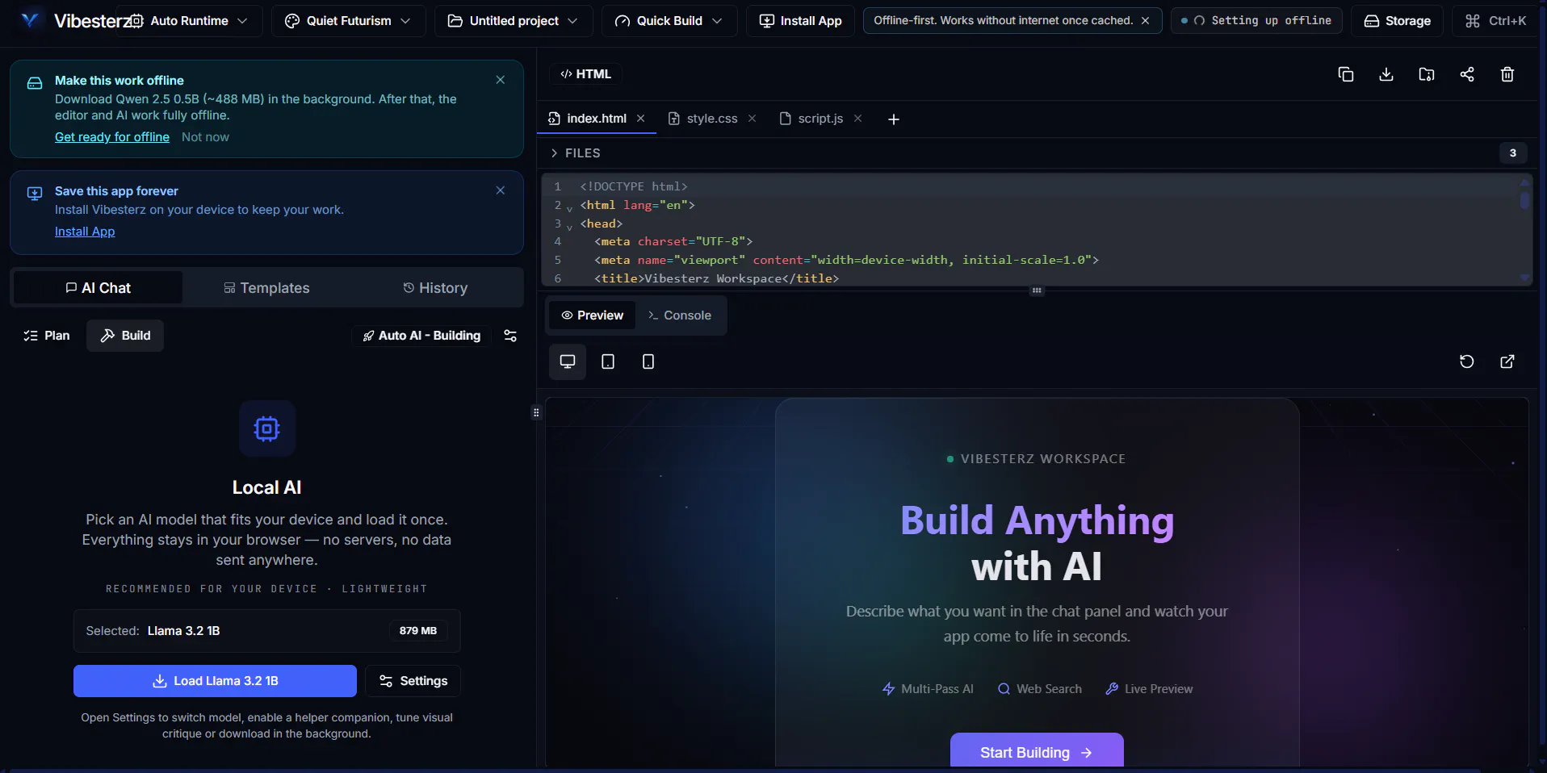Open the Auto Runtime dropdown
The width and height of the screenshot is (1547, 773).
click(191, 21)
